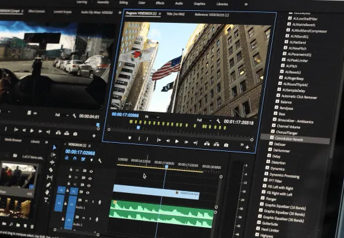Select the Hand tool
This screenshot has height=238, width=344.
(47, 192)
